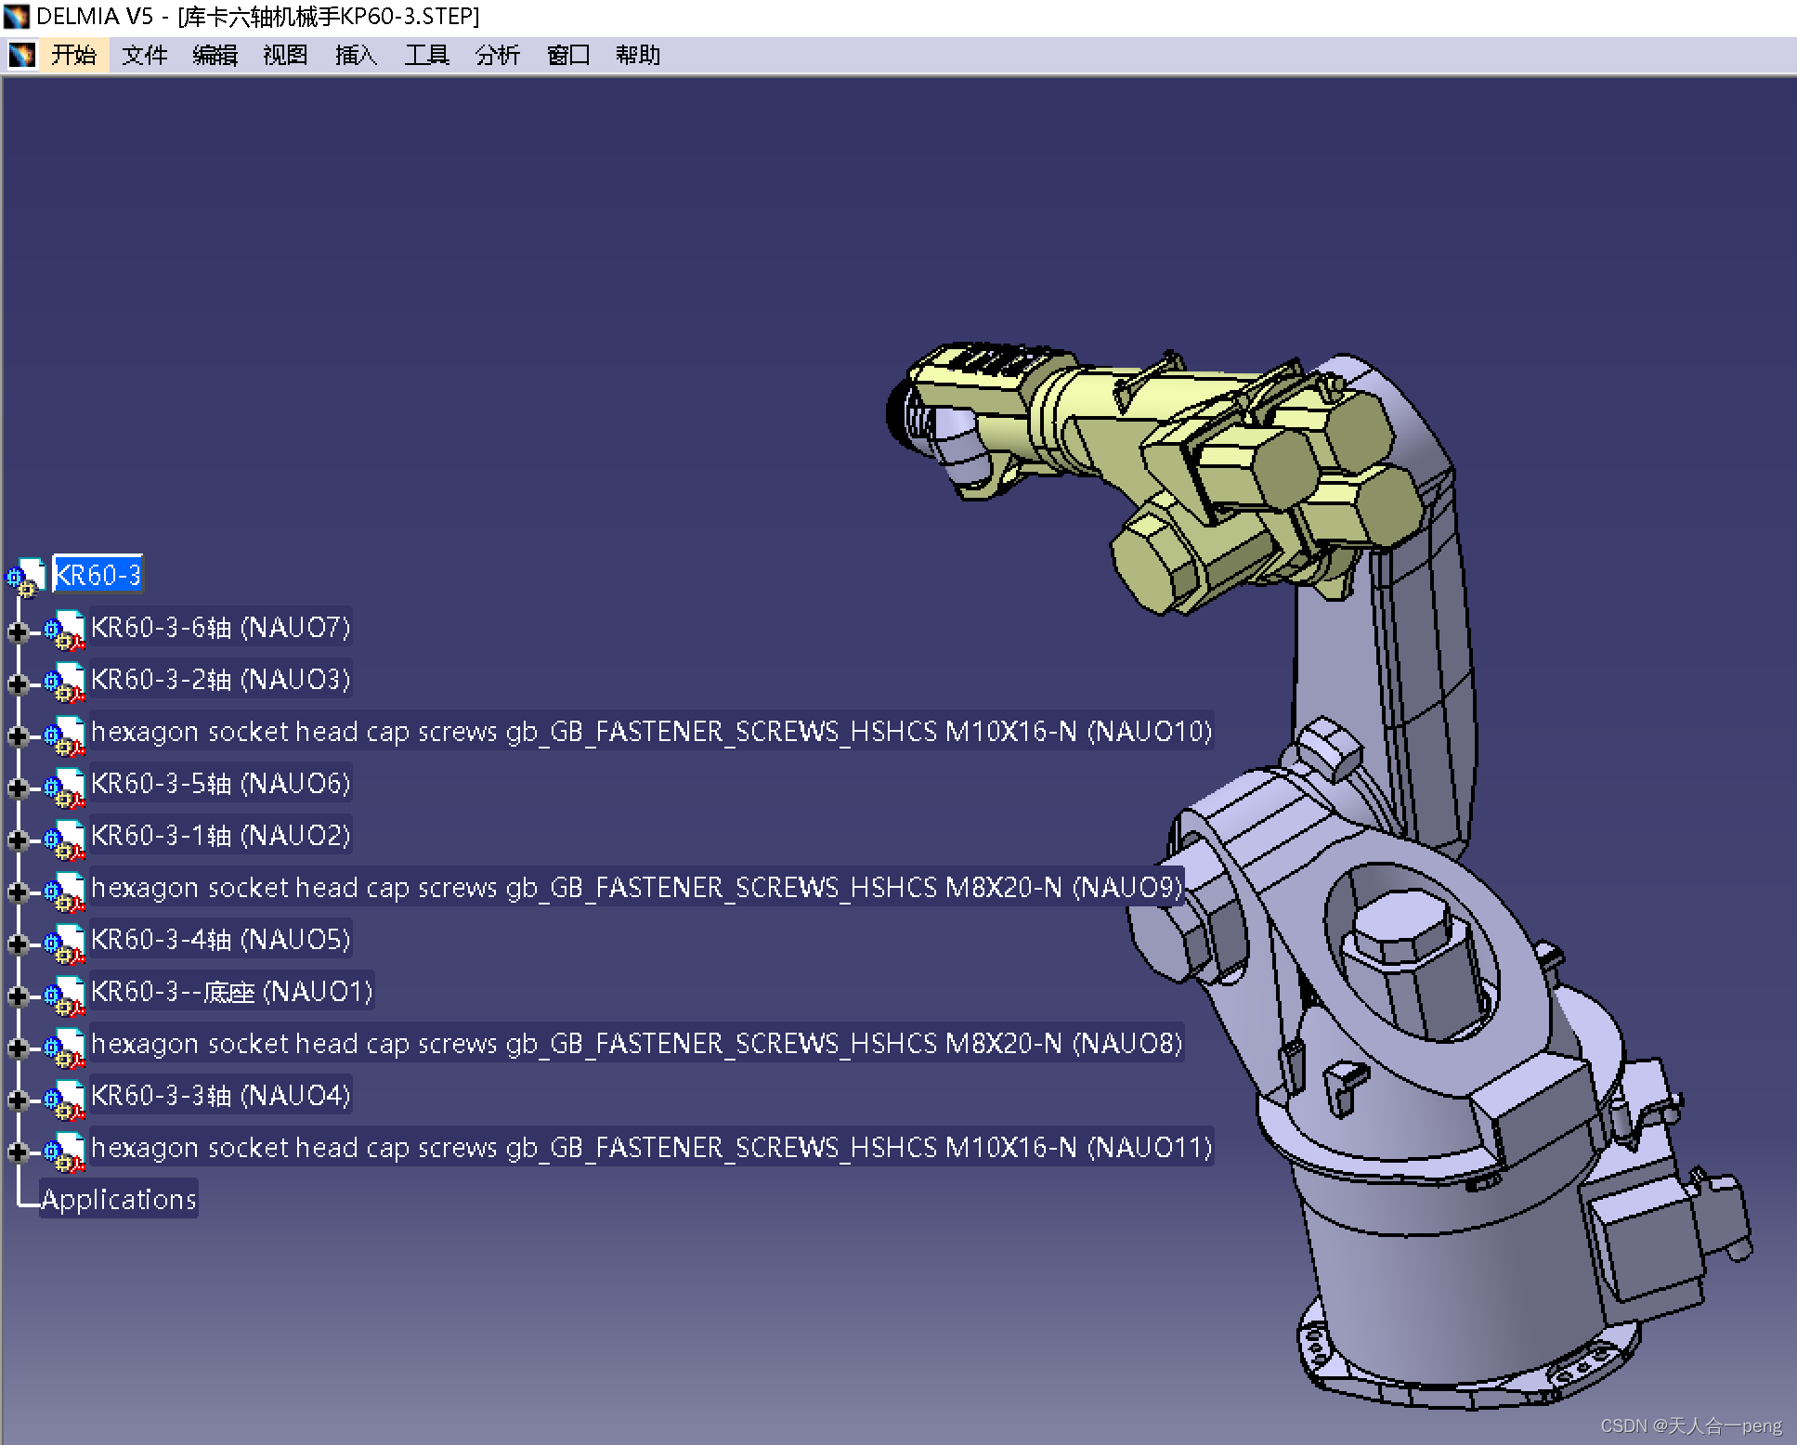Select the M8X20-N (NAUO8) screw label
The image size is (1797, 1445).
tap(636, 1044)
